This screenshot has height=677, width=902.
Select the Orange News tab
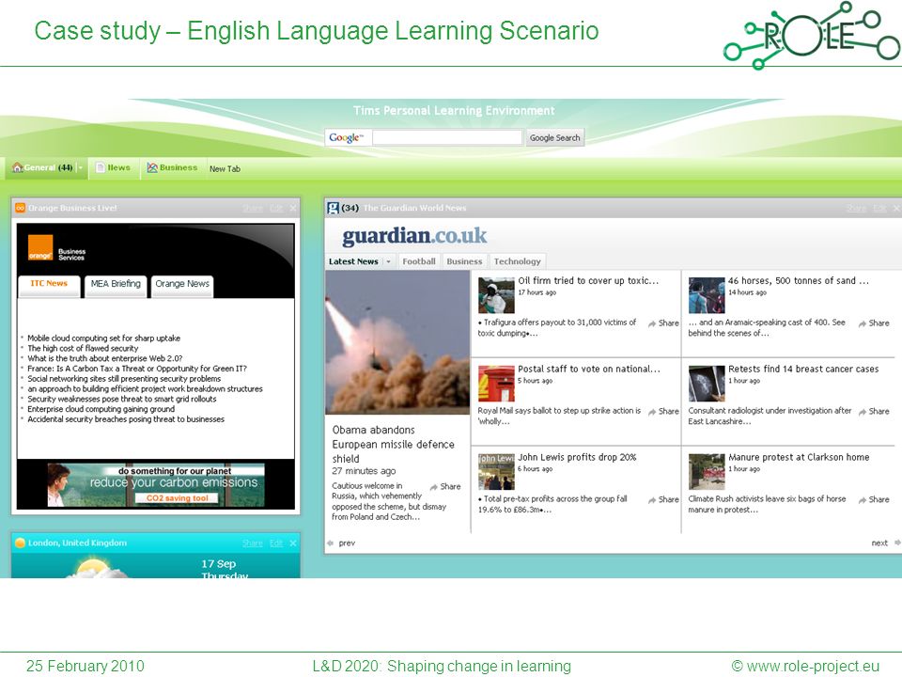182,284
